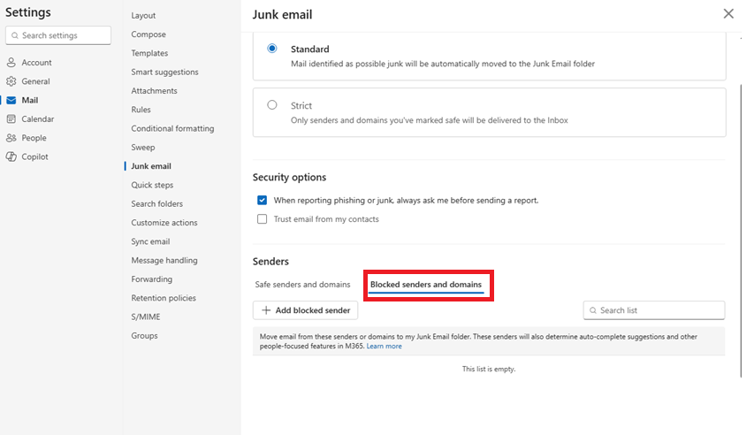Open Quick steps settings

[x=152, y=185]
